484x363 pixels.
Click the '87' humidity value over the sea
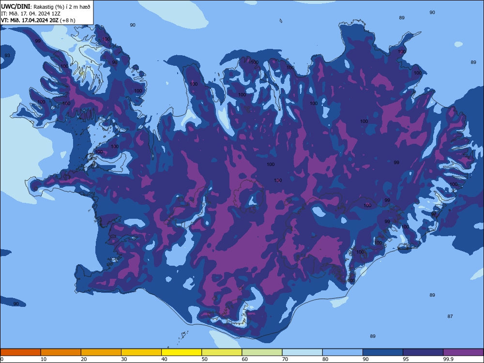click(450, 316)
